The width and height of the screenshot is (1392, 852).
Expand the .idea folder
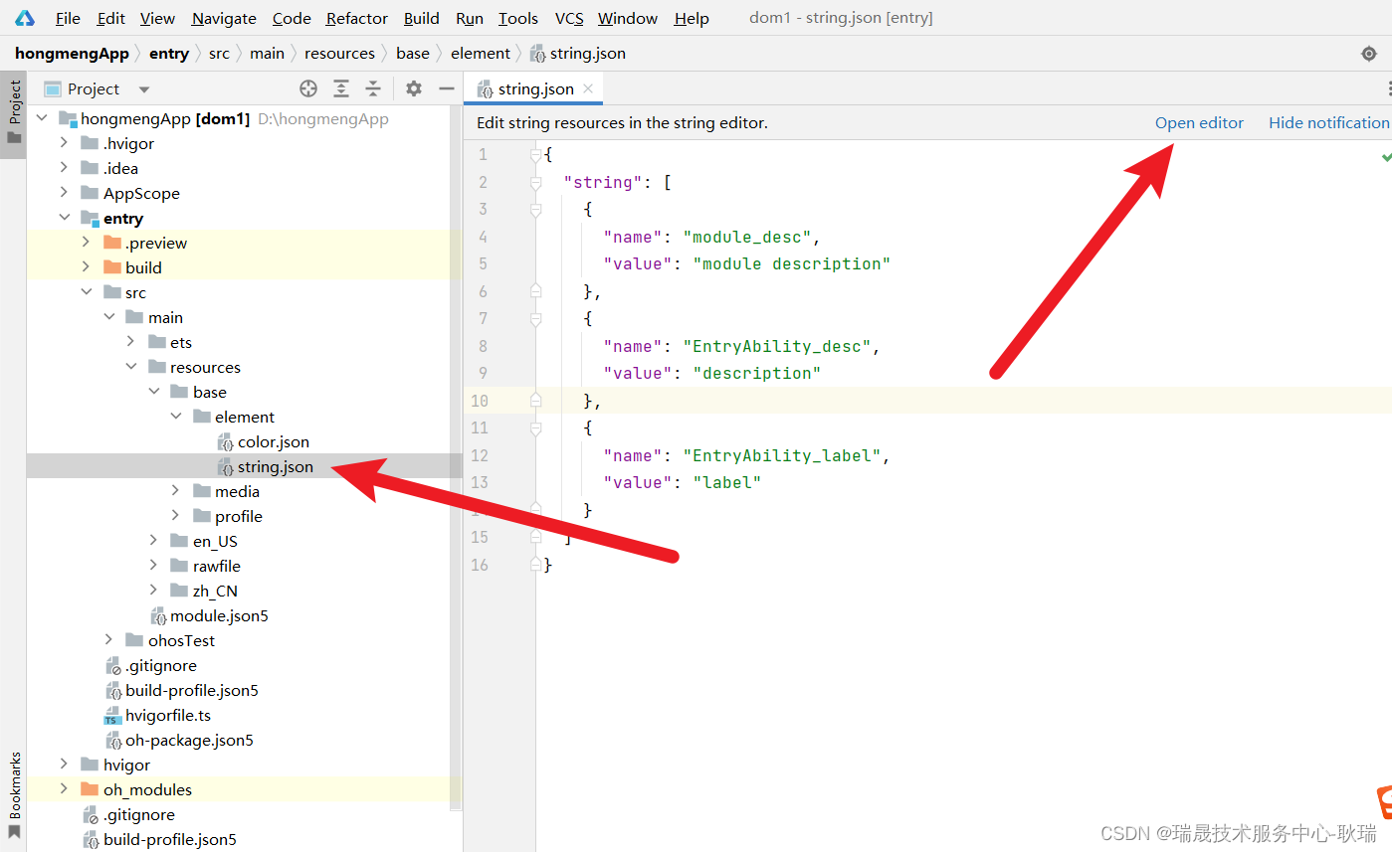[64, 168]
